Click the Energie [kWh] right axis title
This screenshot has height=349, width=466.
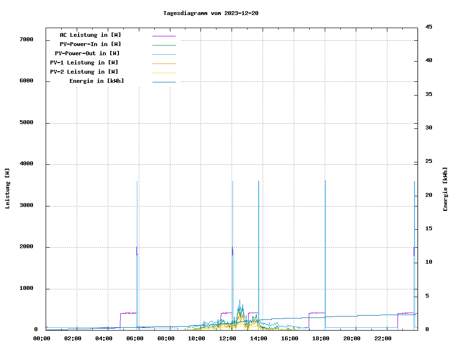click(x=445, y=189)
